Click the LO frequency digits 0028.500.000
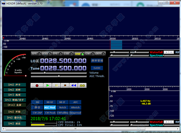 coord(63,61)
